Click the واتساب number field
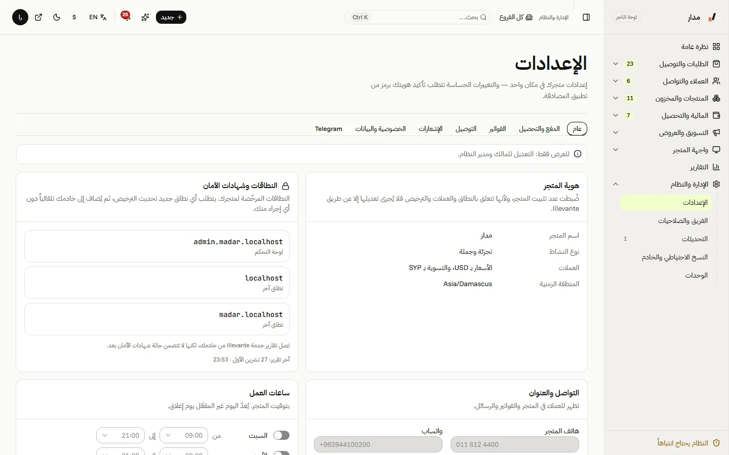The image size is (729, 455). point(378,444)
